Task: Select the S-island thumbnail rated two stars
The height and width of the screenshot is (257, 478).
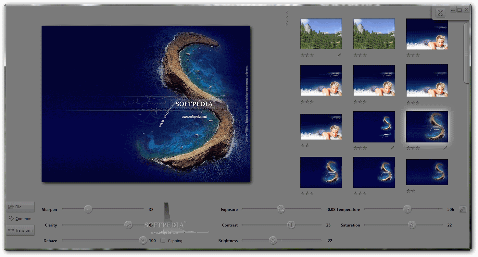Action: pos(427,172)
